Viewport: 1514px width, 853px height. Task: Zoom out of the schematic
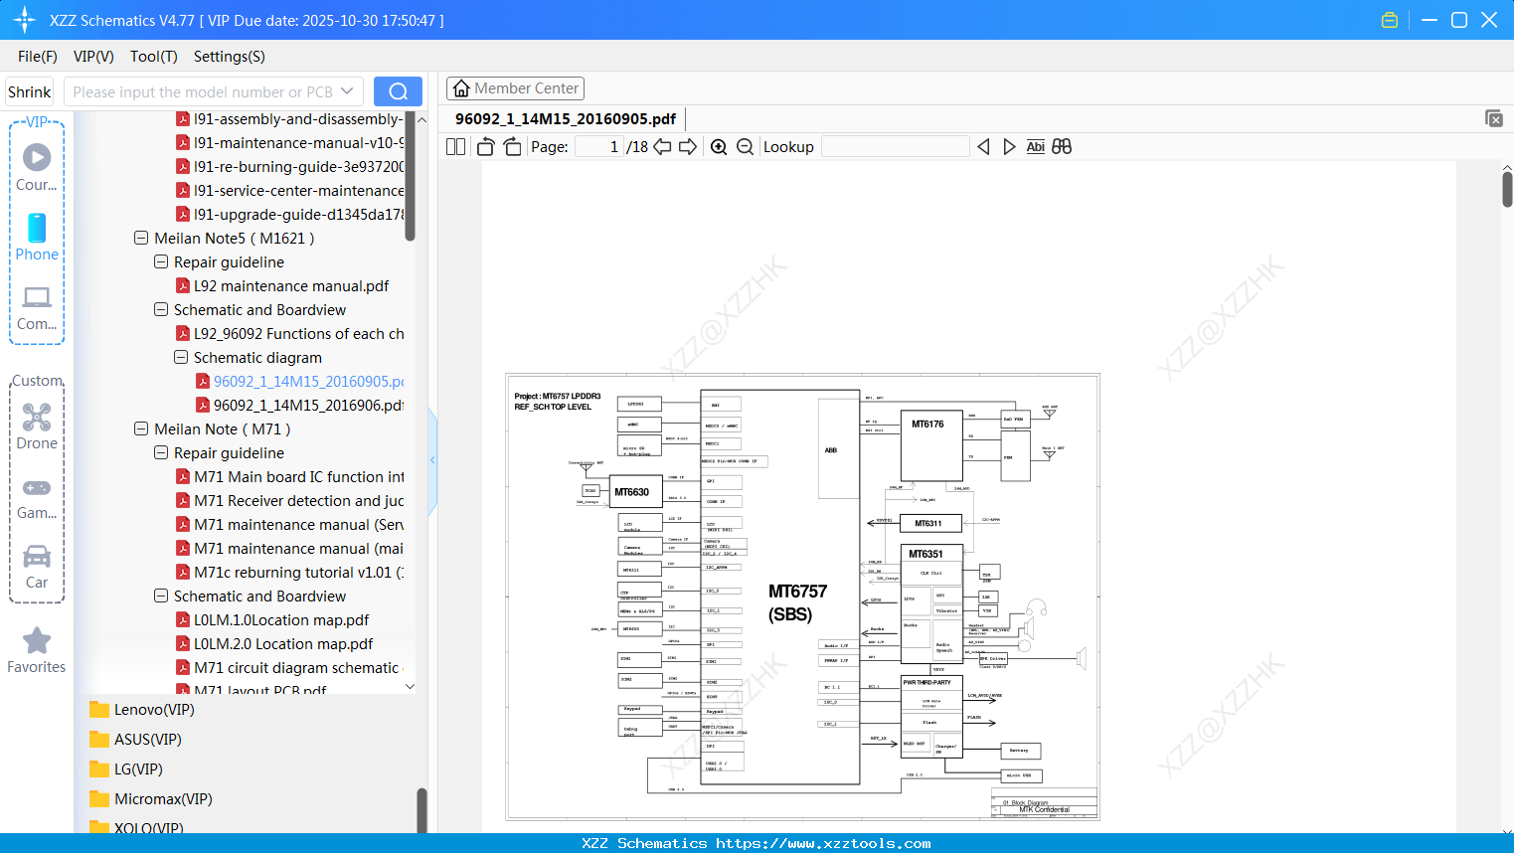point(745,147)
